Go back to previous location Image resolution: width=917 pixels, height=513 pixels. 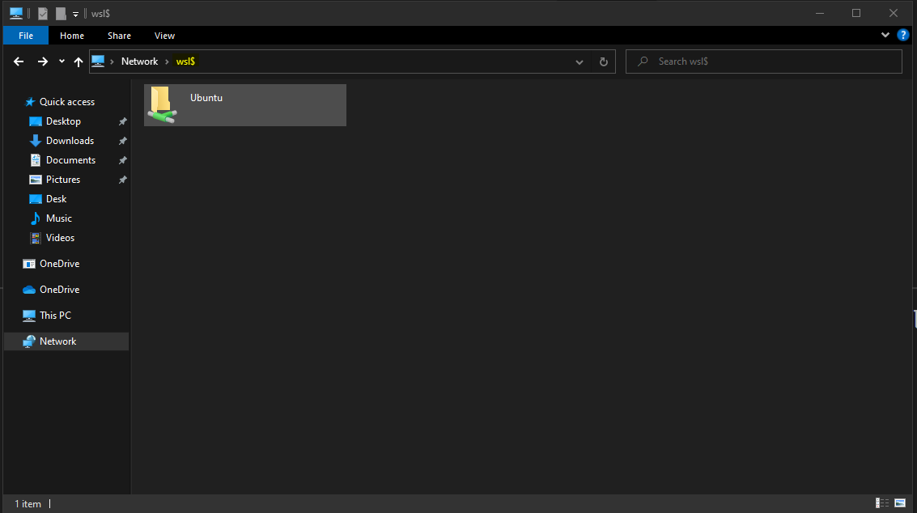pos(19,61)
